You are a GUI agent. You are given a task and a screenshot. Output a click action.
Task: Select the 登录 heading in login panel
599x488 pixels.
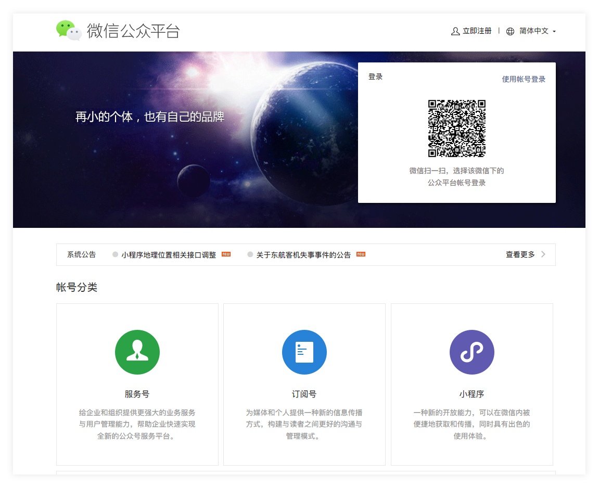tap(375, 76)
